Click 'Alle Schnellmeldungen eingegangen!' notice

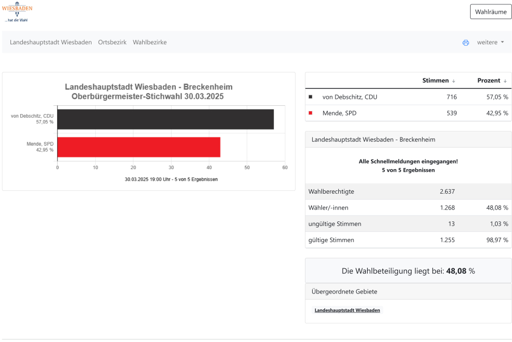click(x=408, y=161)
